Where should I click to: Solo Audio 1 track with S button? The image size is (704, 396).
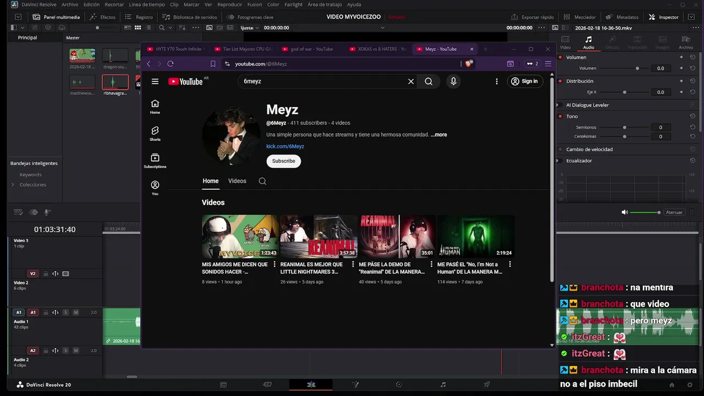pyautogui.click(x=65, y=312)
